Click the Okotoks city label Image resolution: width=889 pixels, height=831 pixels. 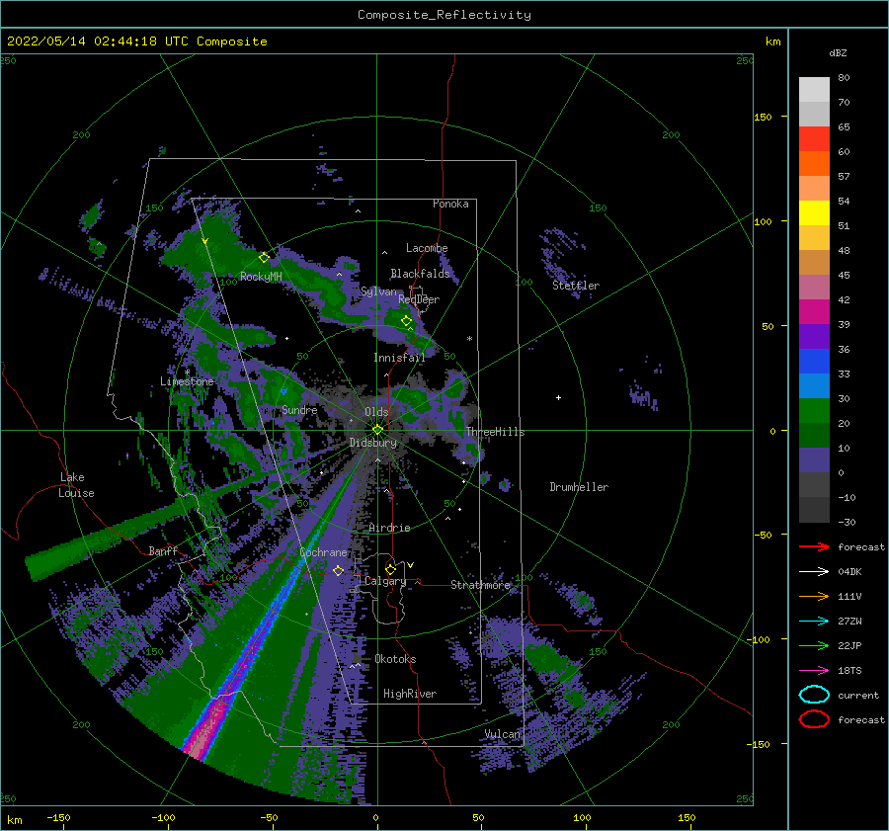click(x=395, y=659)
